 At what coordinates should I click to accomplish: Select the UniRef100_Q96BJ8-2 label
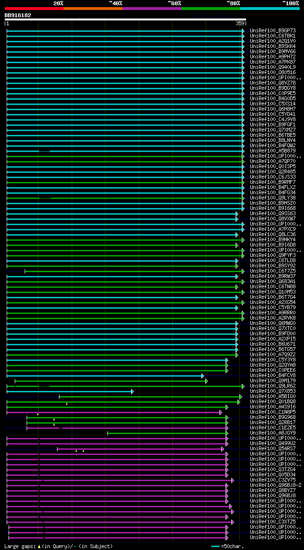[x=275, y=485]
